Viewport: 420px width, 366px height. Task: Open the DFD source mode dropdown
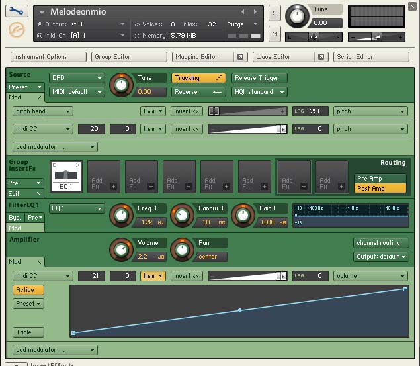click(x=77, y=78)
